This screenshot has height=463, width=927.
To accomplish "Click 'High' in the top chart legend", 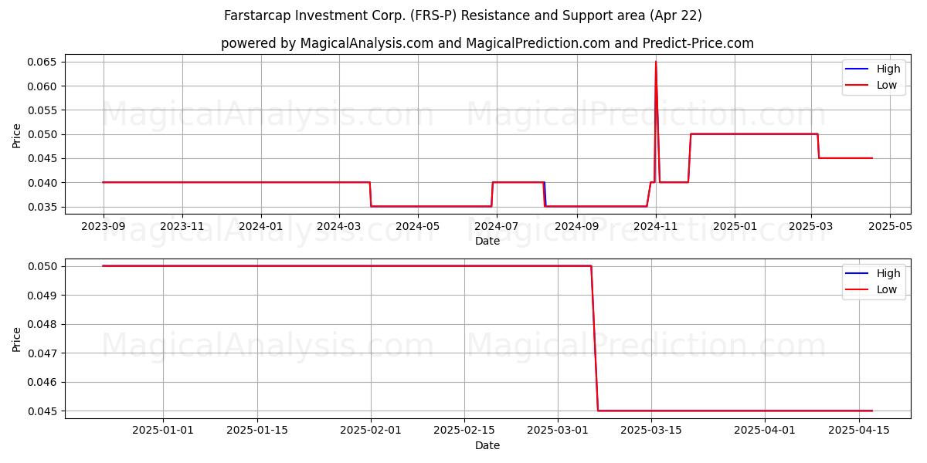I will tap(888, 69).
